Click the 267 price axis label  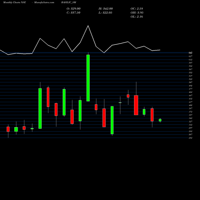(x=190, y=134)
